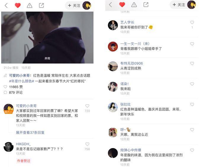Image resolution: width=205 pixels, height=167 pixels.
Task: Like 艺人学长's comment heart
Action: point(192,22)
